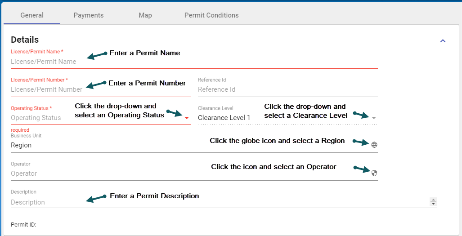Click the Business Unit Region text field

tap(135, 145)
